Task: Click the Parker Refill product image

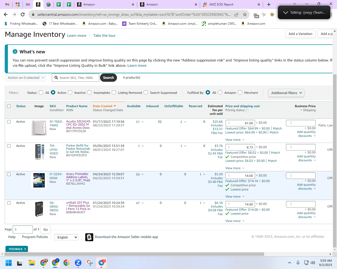Action: (x=39, y=152)
